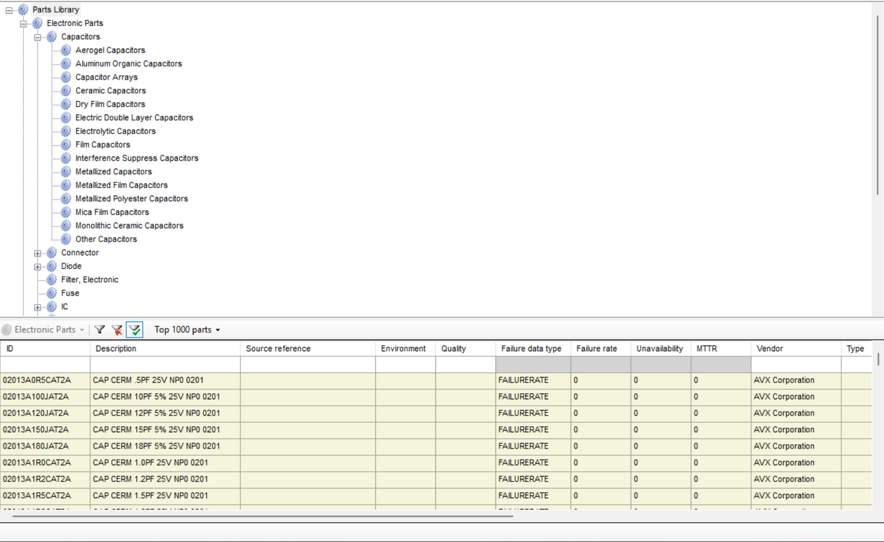Click the Mica Film Capacitors icon

(66, 212)
